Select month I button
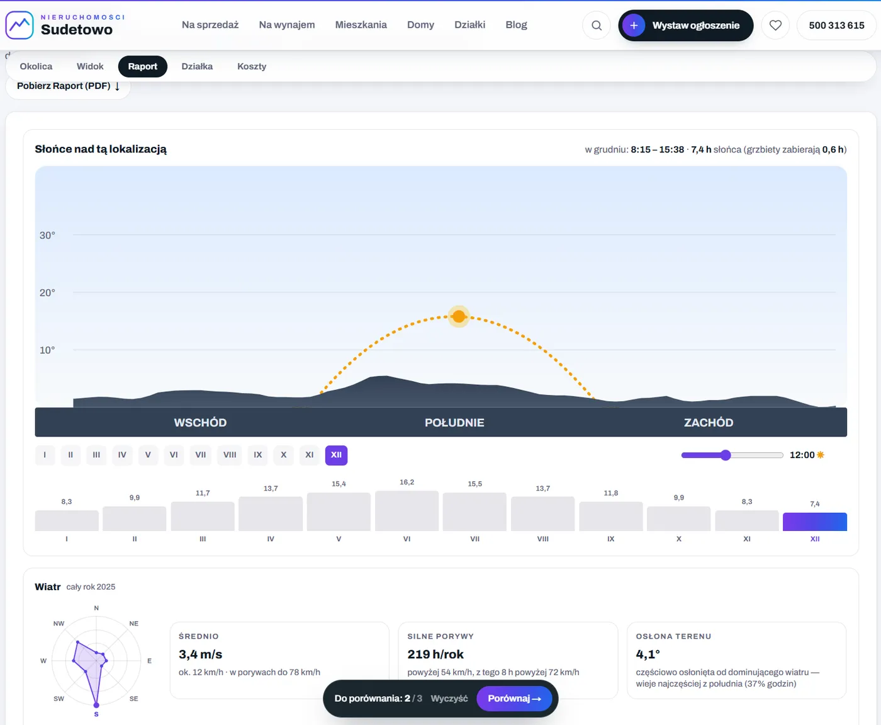 point(45,455)
